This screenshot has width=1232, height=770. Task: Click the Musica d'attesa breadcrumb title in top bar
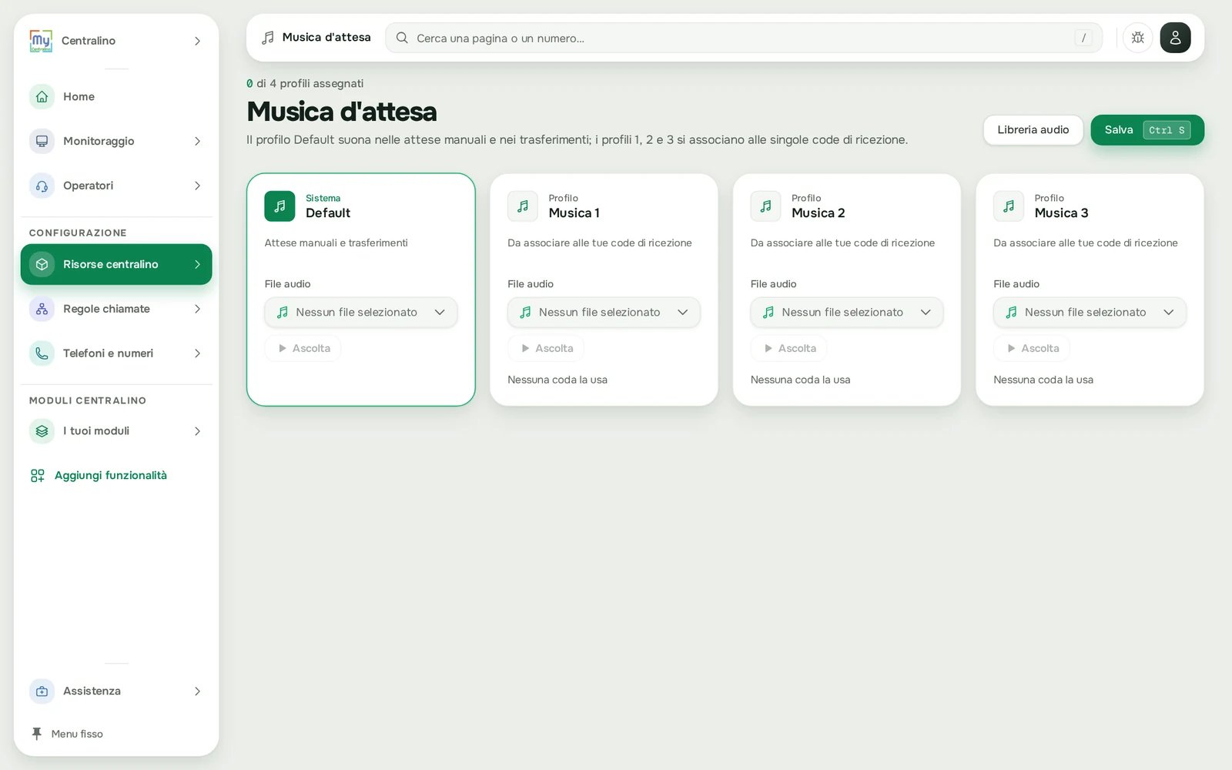pyautogui.click(x=326, y=37)
